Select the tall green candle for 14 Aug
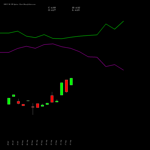 coord(61,89)
